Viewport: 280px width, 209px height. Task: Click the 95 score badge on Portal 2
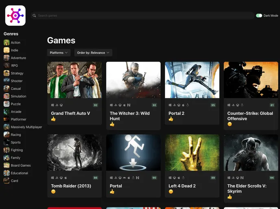pos(213,105)
